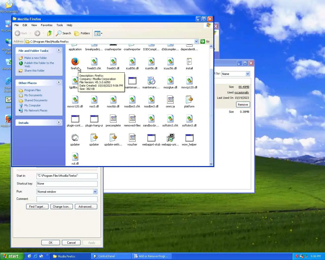Select the icudt56.dll file

point(132,63)
